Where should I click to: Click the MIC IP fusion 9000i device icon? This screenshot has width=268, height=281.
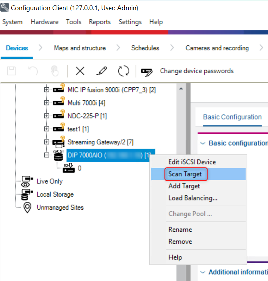pos(59,88)
